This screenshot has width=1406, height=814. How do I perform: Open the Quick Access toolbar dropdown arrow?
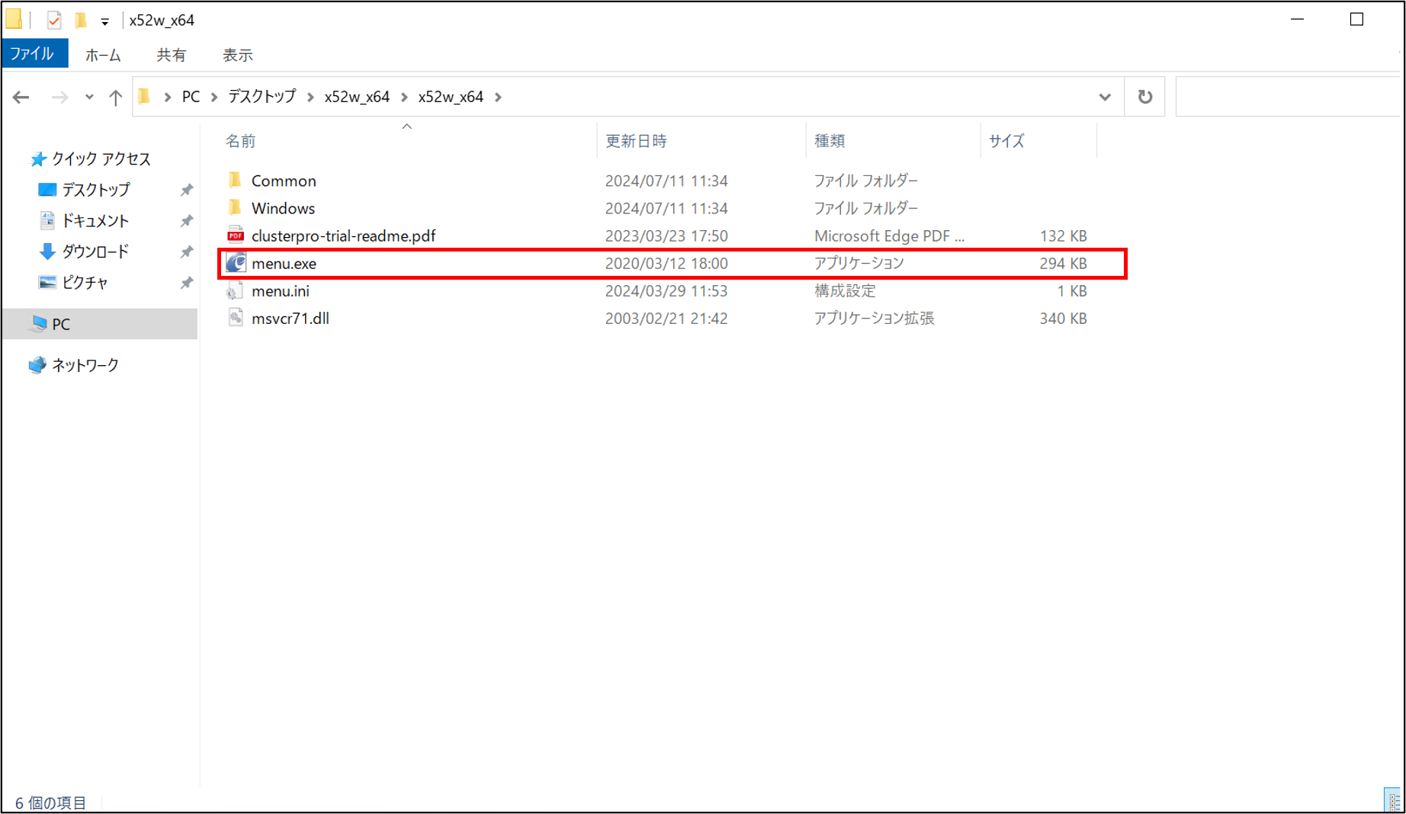[104, 21]
